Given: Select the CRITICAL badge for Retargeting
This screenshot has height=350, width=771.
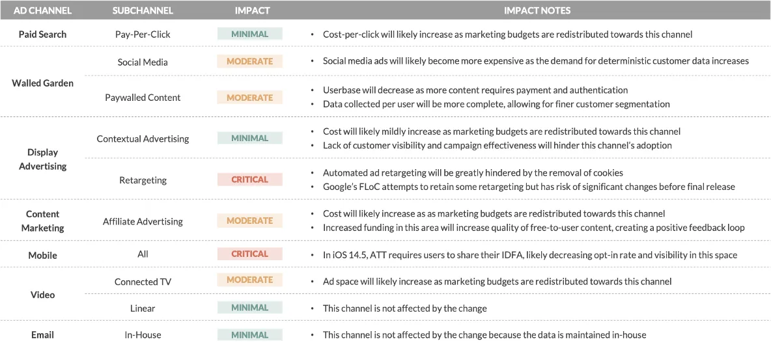Looking at the screenshot, I should [250, 180].
